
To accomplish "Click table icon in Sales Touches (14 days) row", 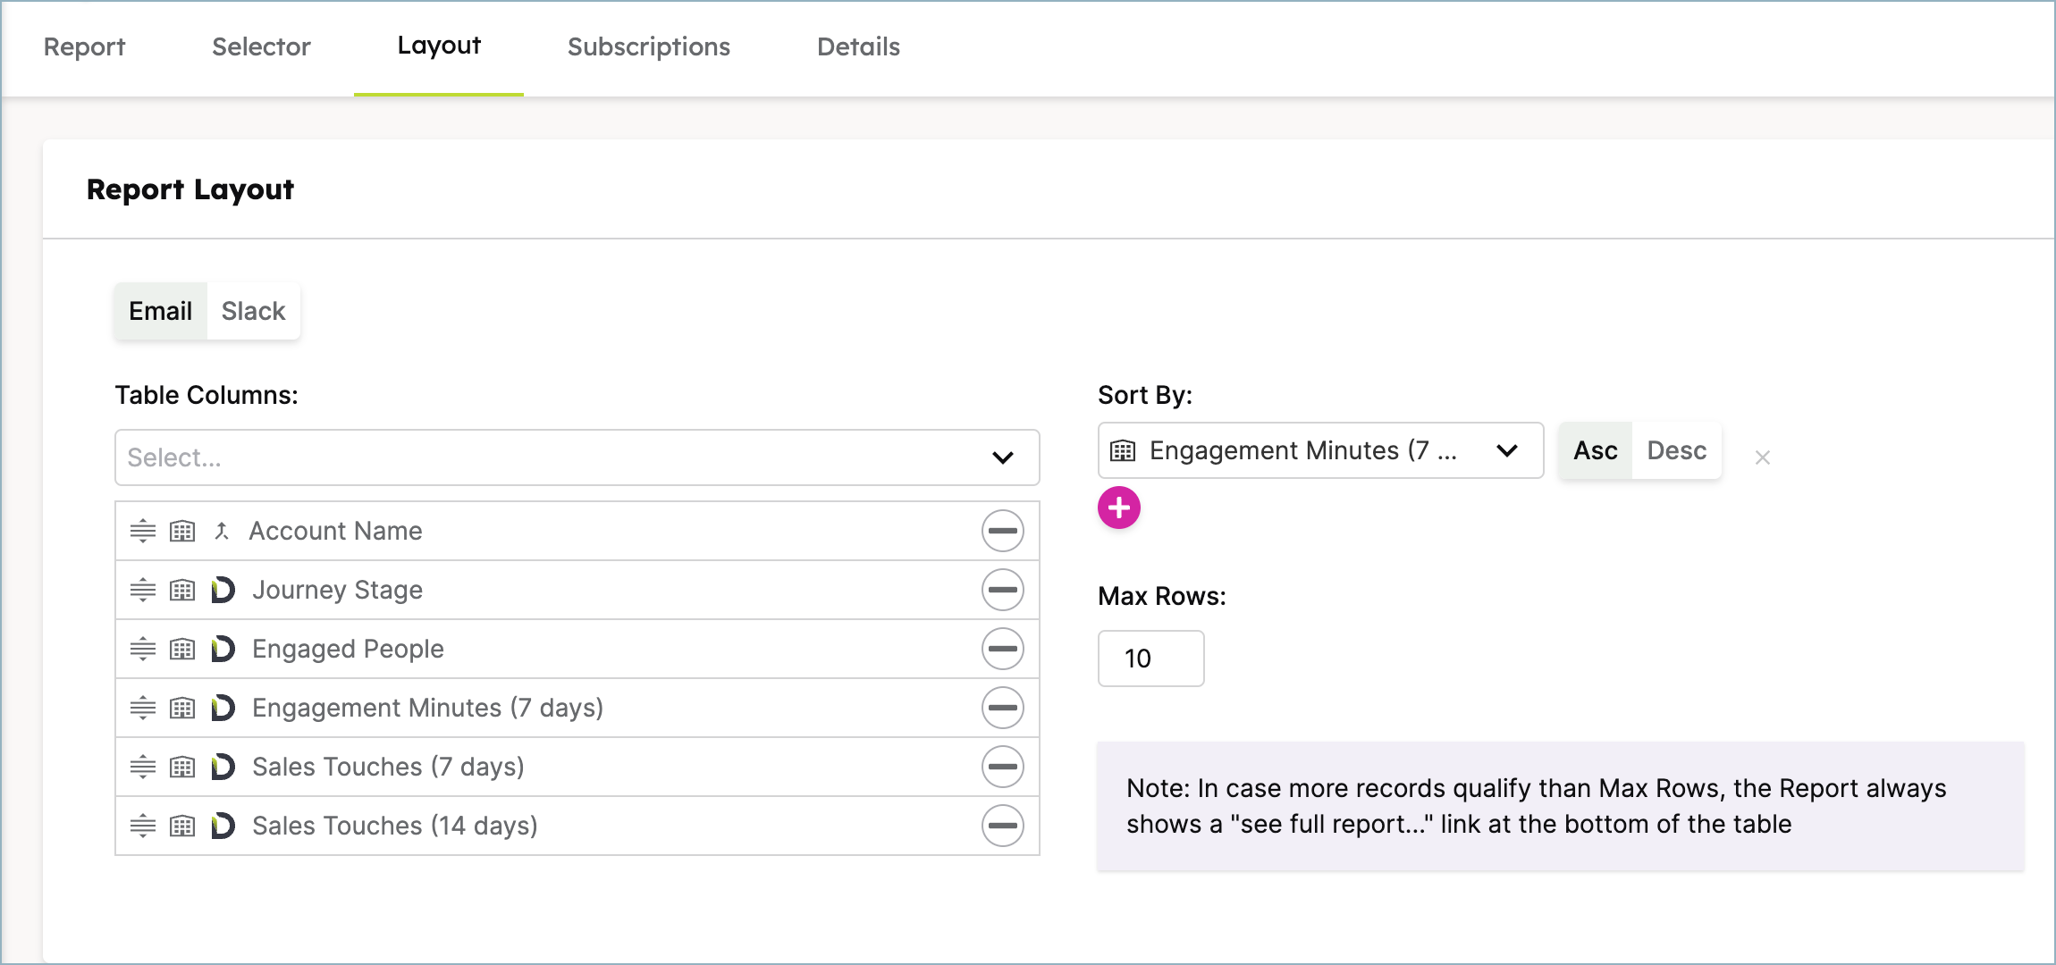I will [182, 826].
